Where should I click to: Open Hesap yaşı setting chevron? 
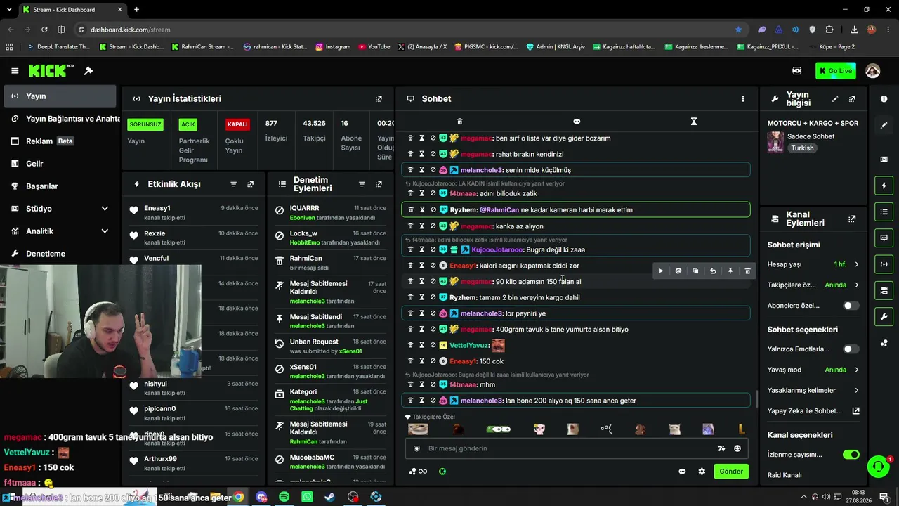[x=856, y=264]
